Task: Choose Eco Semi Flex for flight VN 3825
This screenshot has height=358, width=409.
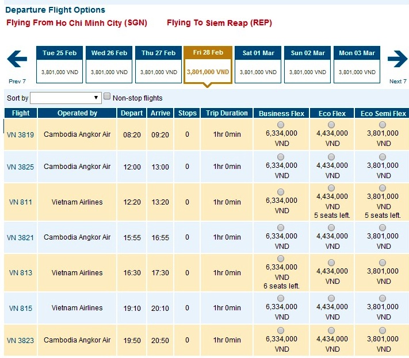Action: coord(383,157)
